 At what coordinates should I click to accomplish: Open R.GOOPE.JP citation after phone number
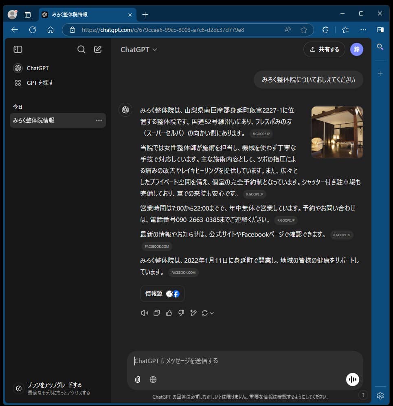click(x=286, y=220)
